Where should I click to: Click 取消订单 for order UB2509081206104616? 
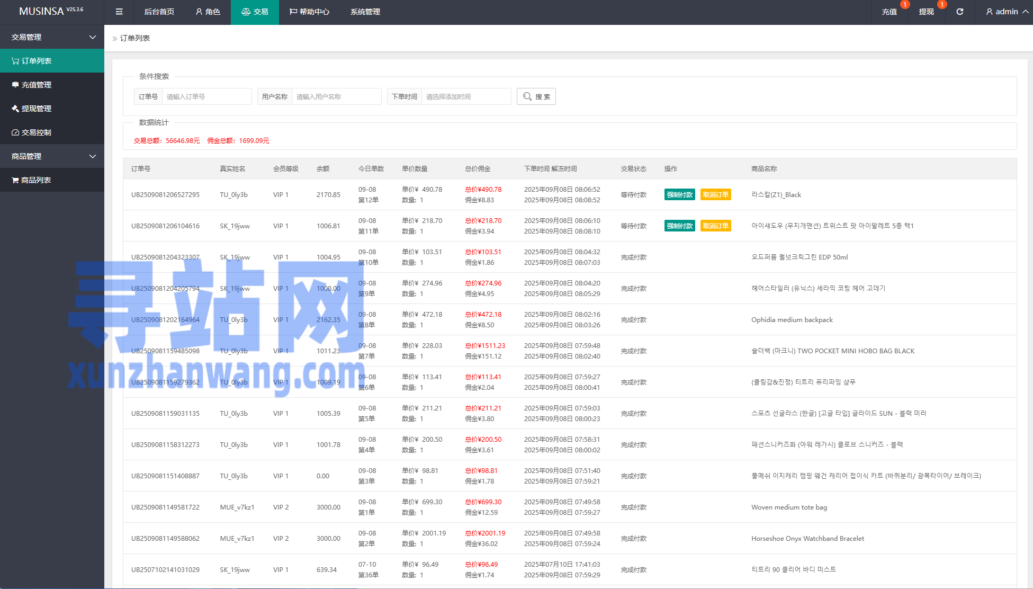click(x=715, y=226)
